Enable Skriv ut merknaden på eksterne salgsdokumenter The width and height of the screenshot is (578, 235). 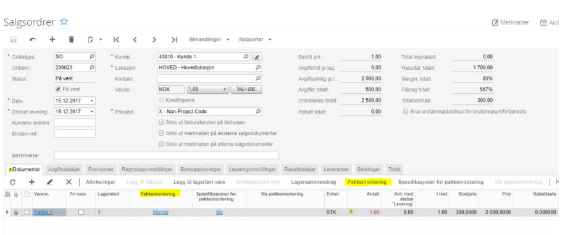point(161,133)
